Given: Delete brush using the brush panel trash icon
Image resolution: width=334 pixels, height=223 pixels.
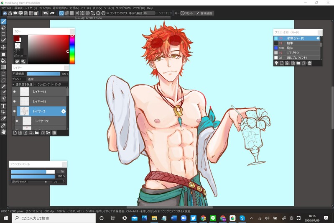Looking at the screenshot, I should tap(310, 63).
